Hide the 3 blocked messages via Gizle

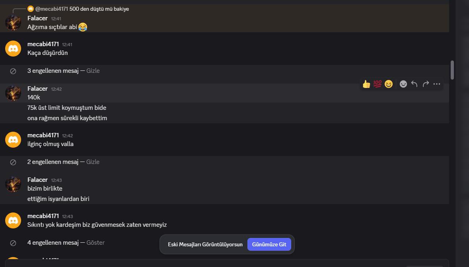click(93, 71)
